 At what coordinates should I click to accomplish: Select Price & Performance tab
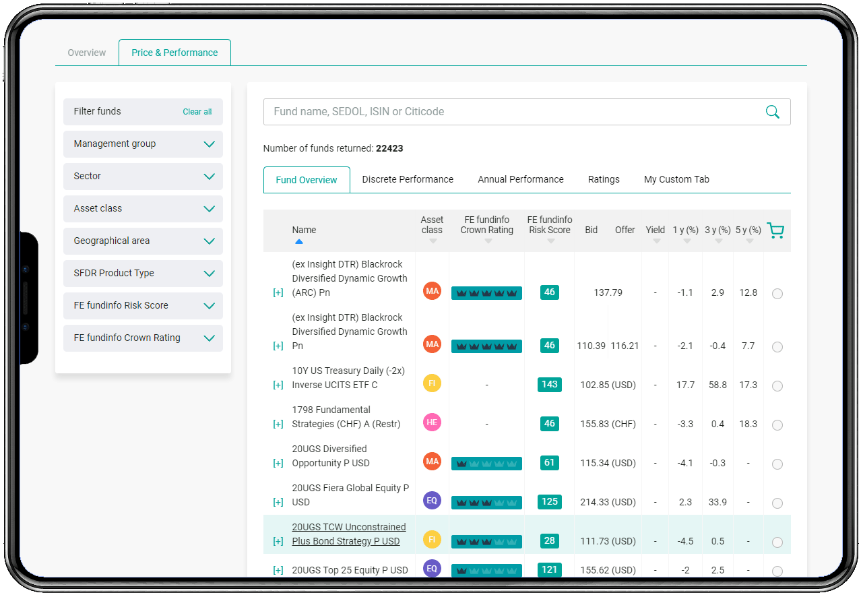pyautogui.click(x=174, y=53)
